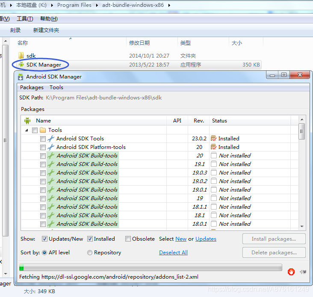Select the sdk folder icon in Explorer
313x297 pixels.
(21, 55)
